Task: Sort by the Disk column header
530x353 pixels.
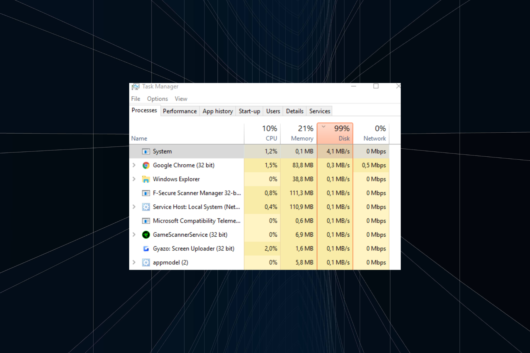Action: 335,134
